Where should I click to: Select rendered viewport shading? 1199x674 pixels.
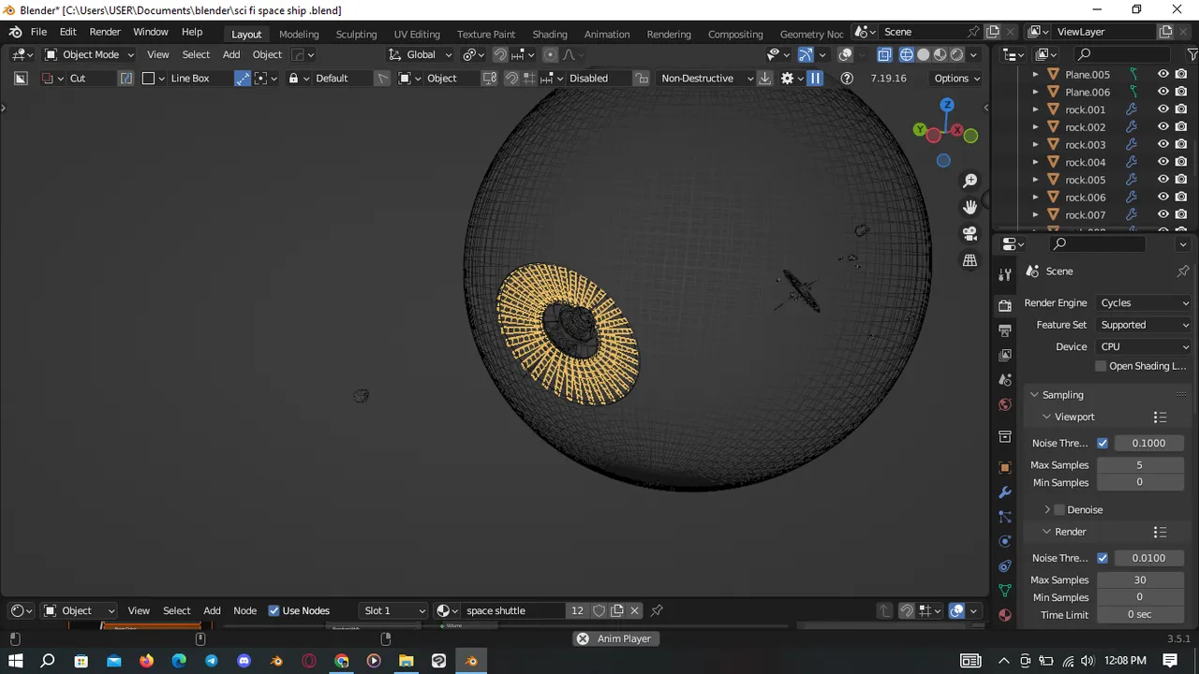pos(956,54)
